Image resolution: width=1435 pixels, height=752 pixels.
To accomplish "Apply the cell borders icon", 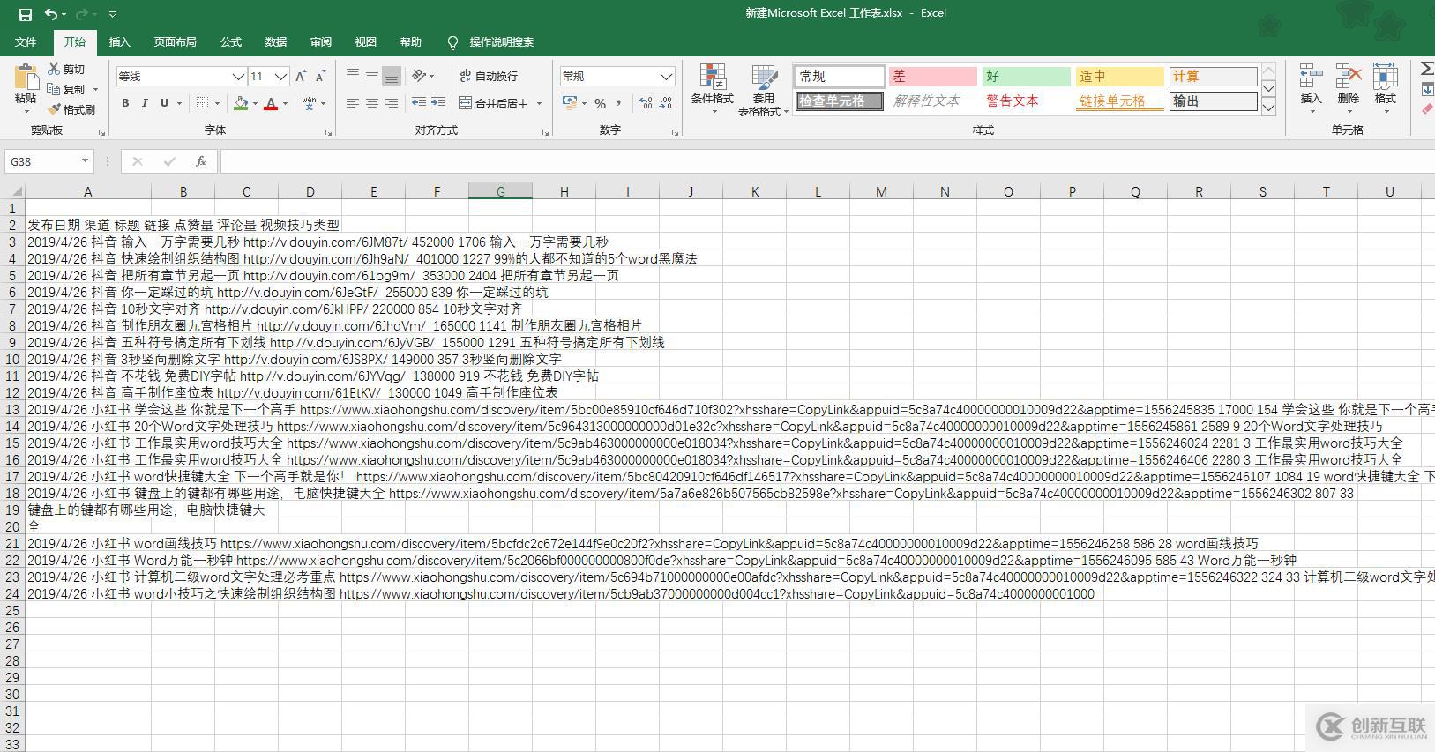I will click(203, 103).
